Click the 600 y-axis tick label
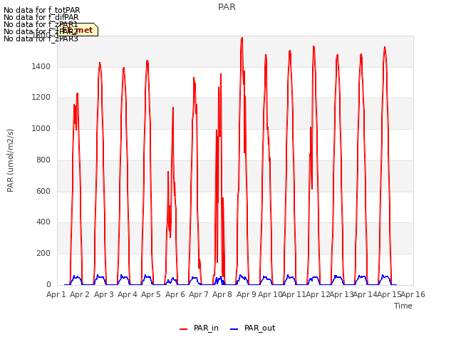 [x=43, y=192]
